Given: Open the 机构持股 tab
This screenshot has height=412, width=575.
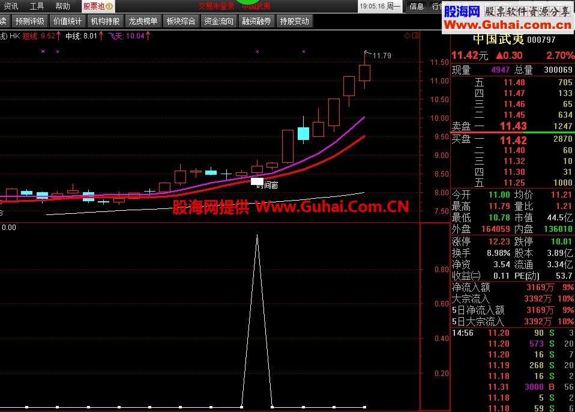Looking at the screenshot, I should pos(105,21).
